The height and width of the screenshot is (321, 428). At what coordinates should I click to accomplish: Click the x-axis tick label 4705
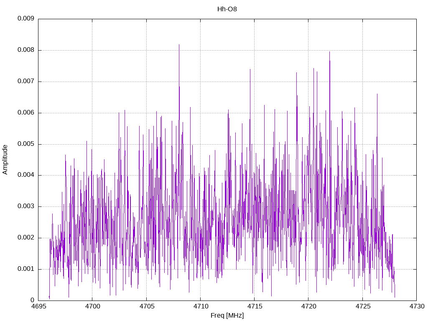pyautogui.click(x=147, y=306)
